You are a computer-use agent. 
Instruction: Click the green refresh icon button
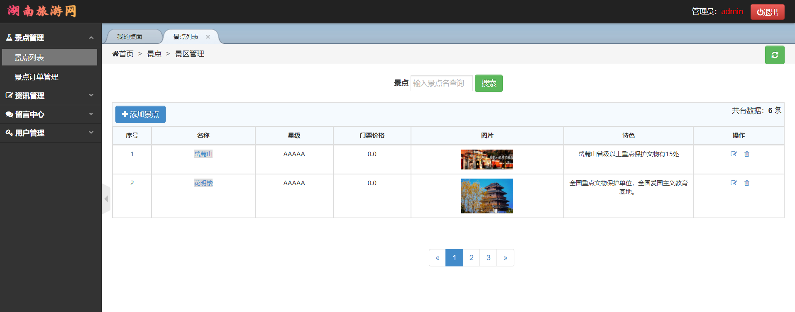tap(774, 55)
